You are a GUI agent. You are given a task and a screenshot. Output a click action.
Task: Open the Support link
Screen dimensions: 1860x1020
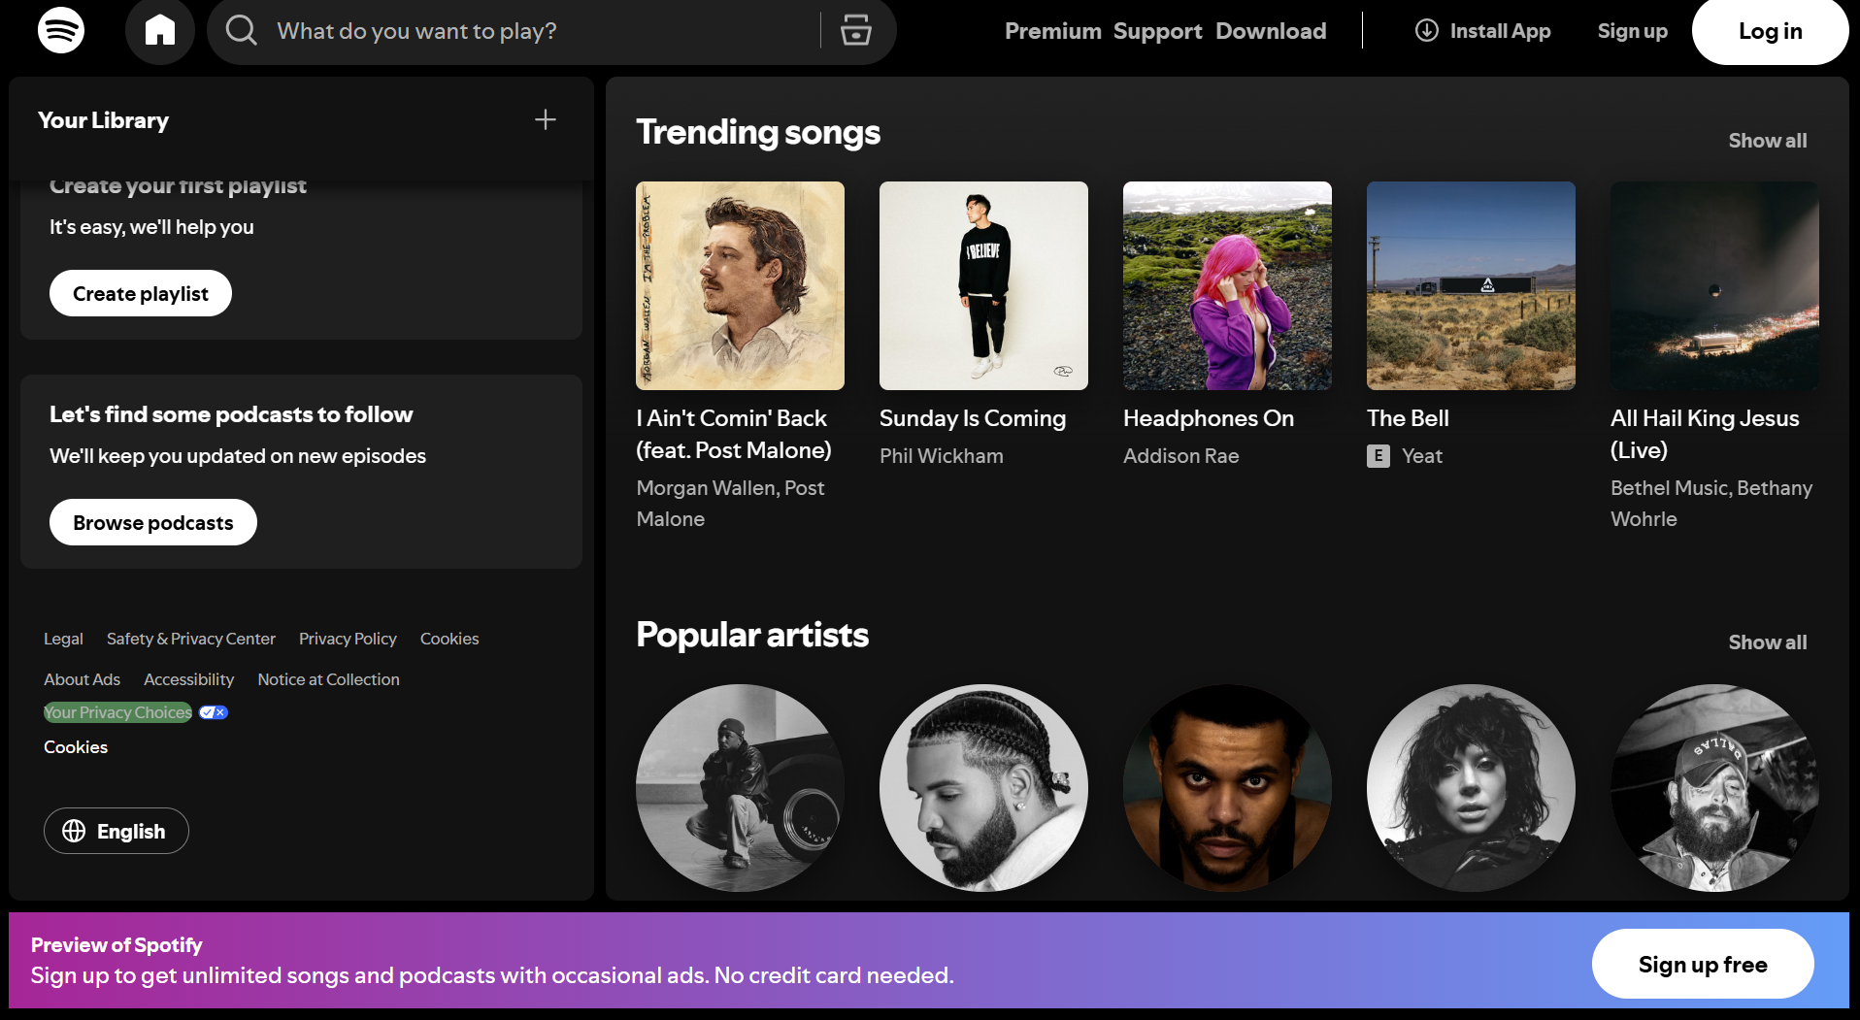1157,31
